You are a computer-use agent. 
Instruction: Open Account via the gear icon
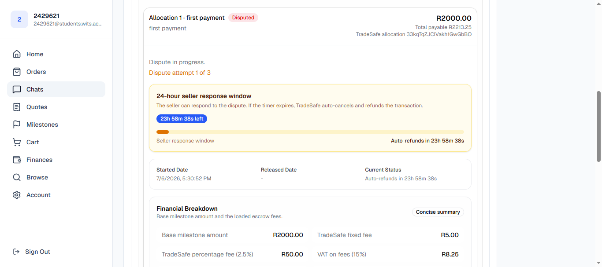(17, 195)
